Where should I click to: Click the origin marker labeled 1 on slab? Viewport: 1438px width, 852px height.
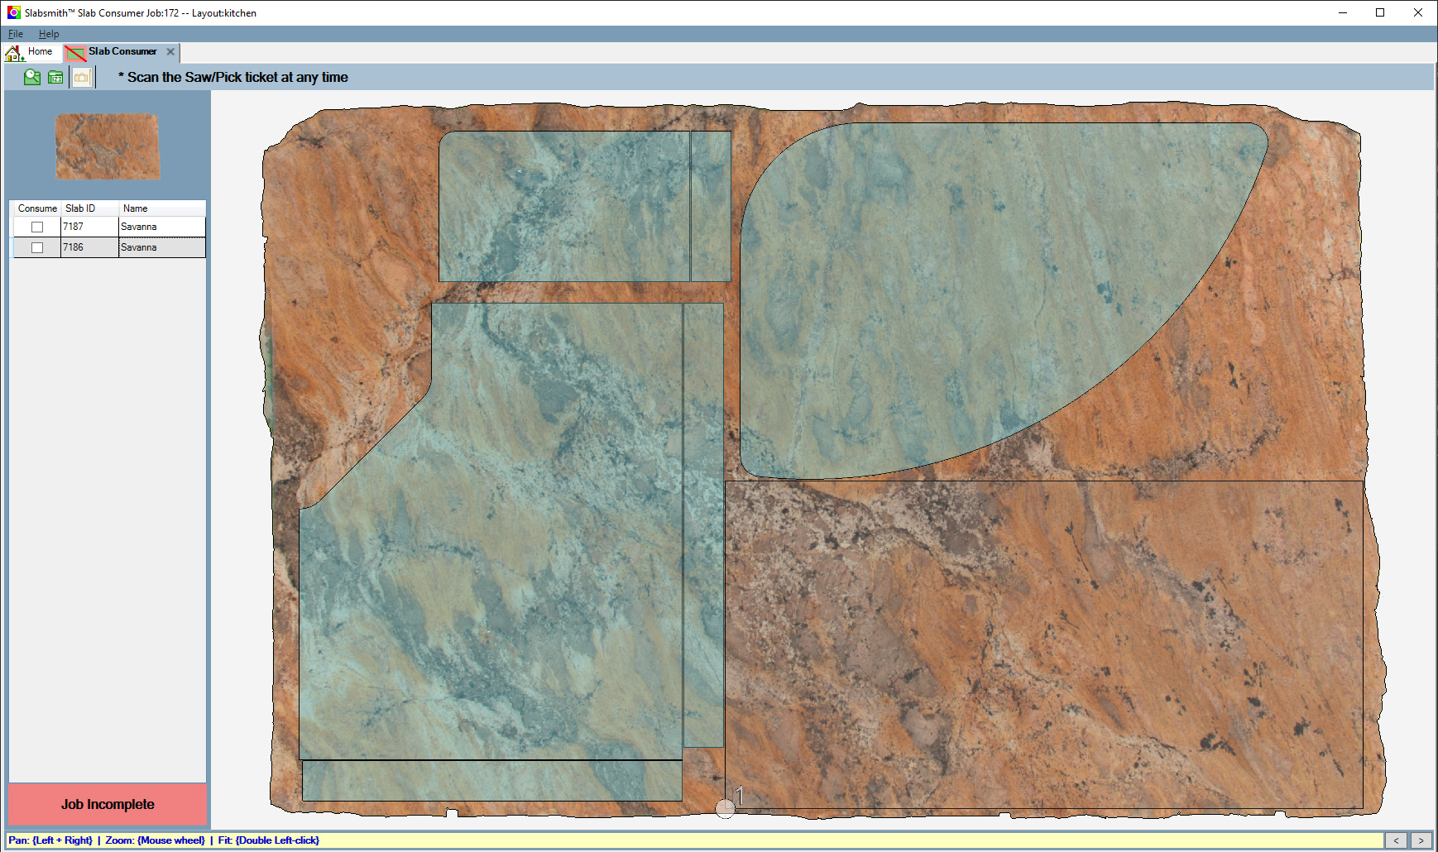click(x=726, y=808)
